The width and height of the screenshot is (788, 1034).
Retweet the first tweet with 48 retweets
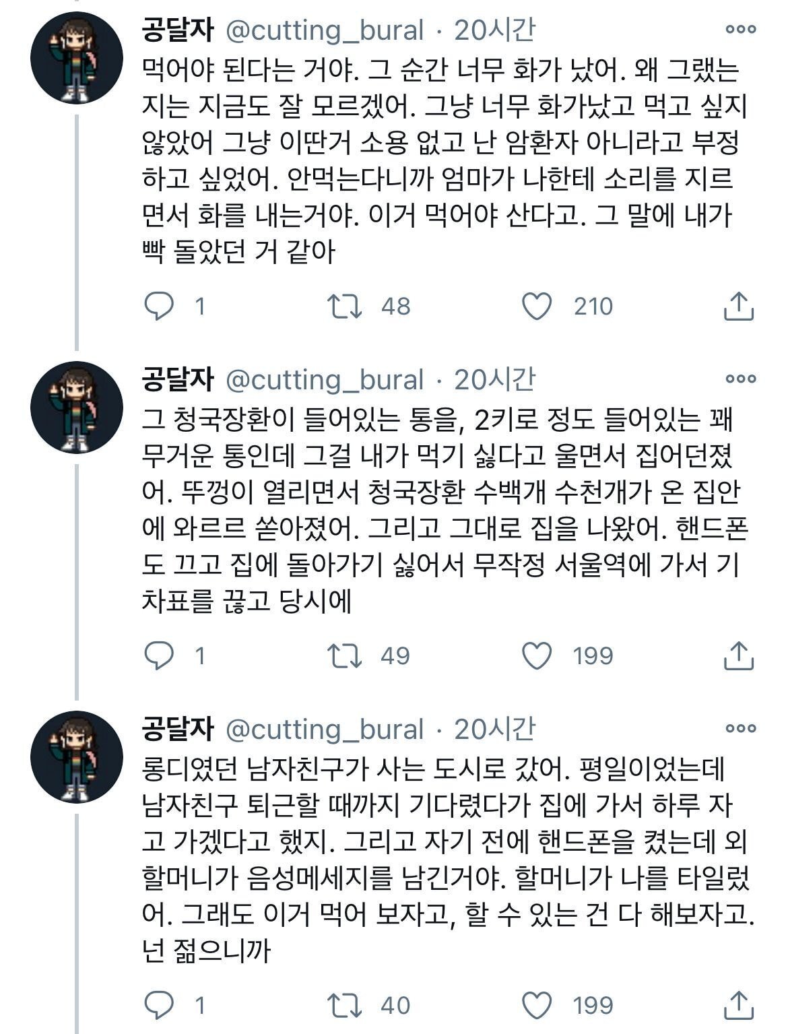pos(345,306)
